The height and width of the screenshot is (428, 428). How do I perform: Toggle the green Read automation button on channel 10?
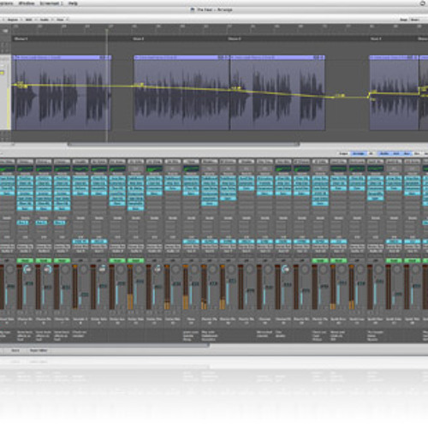coord(117,260)
